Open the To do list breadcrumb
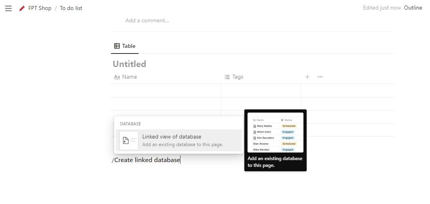 tap(71, 8)
